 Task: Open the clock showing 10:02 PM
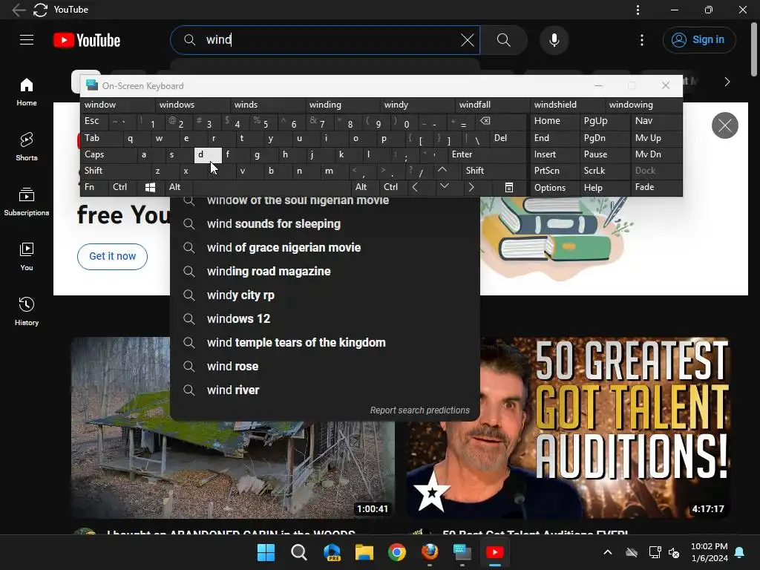coord(709,552)
